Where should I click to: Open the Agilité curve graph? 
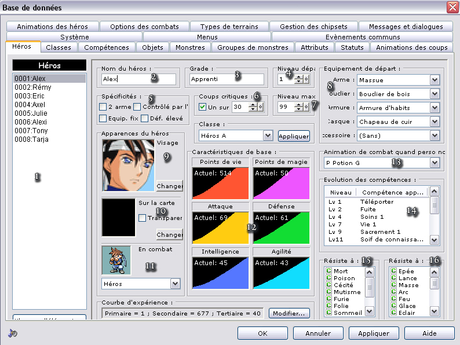pyautogui.click(x=281, y=273)
